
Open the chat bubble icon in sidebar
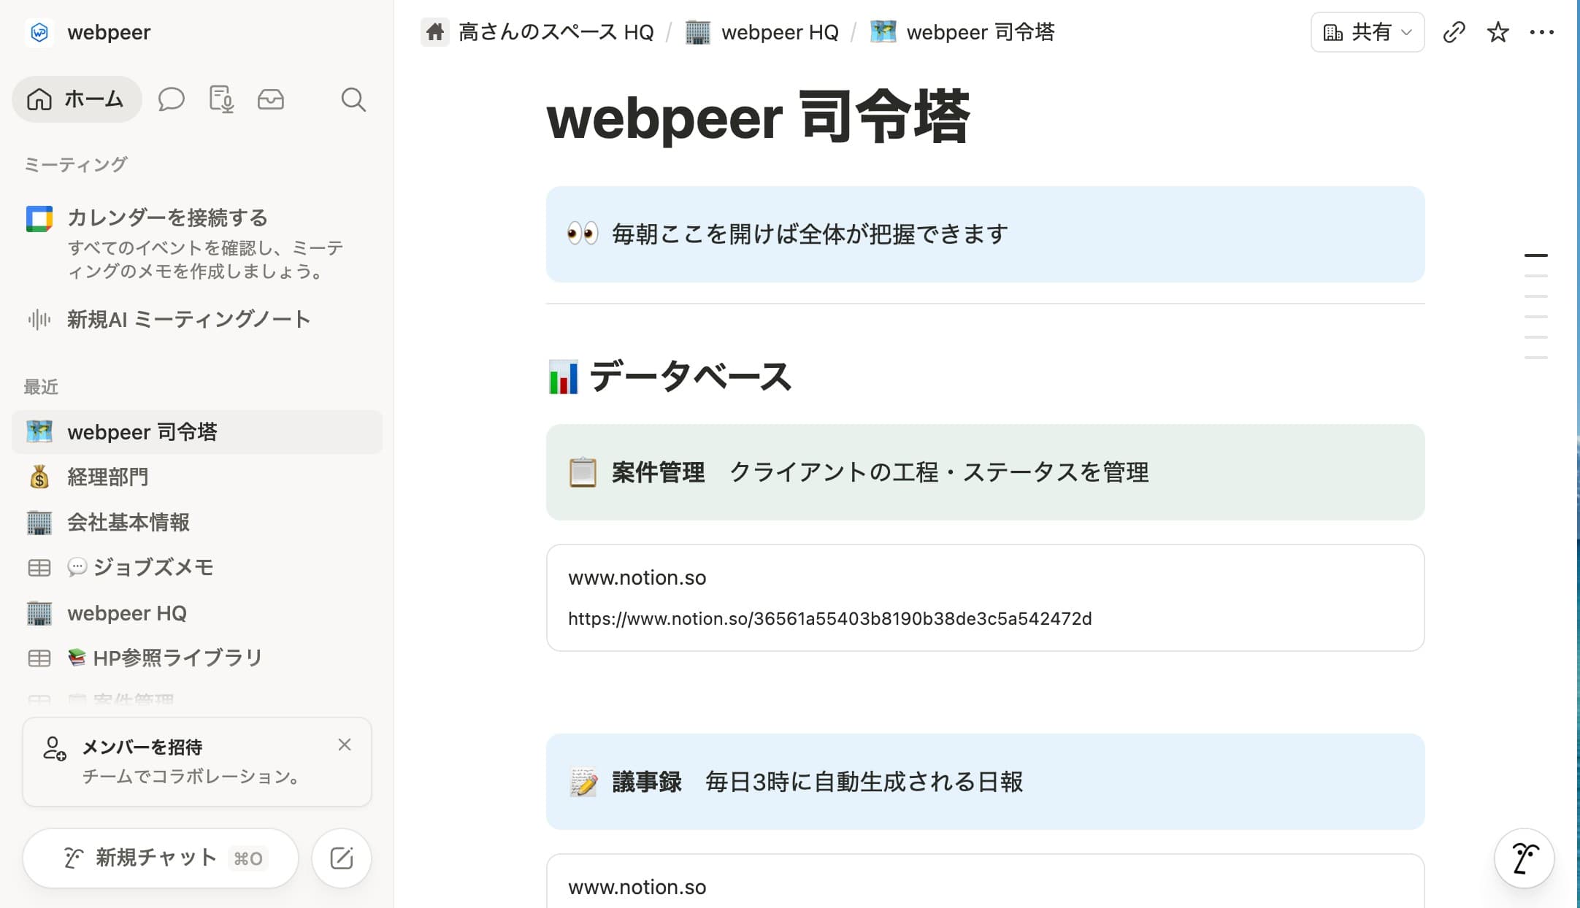coord(171,99)
